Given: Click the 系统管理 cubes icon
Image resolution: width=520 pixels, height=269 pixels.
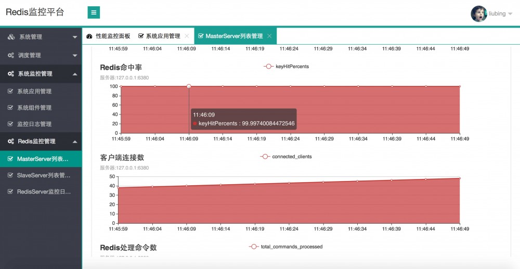Looking at the screenshot, I should click(x=11, y=37).
